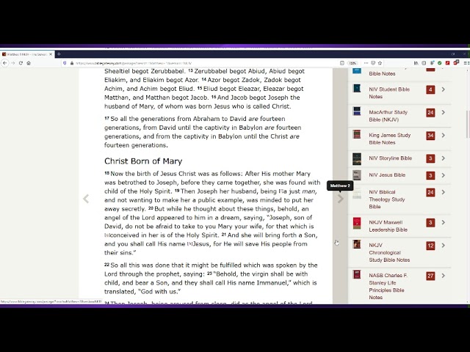Click NIV Storyline Bible cover thumbnail

click(357, 159)
